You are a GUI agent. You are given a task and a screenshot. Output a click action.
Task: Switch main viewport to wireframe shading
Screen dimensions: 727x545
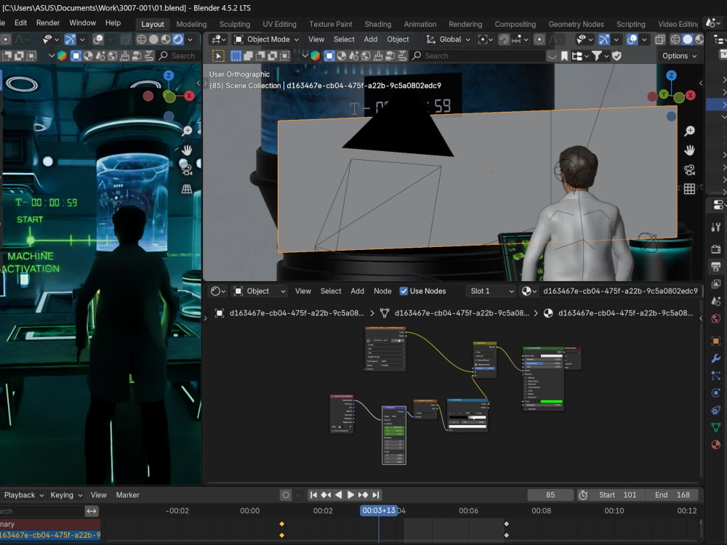(x=675, y=39)
